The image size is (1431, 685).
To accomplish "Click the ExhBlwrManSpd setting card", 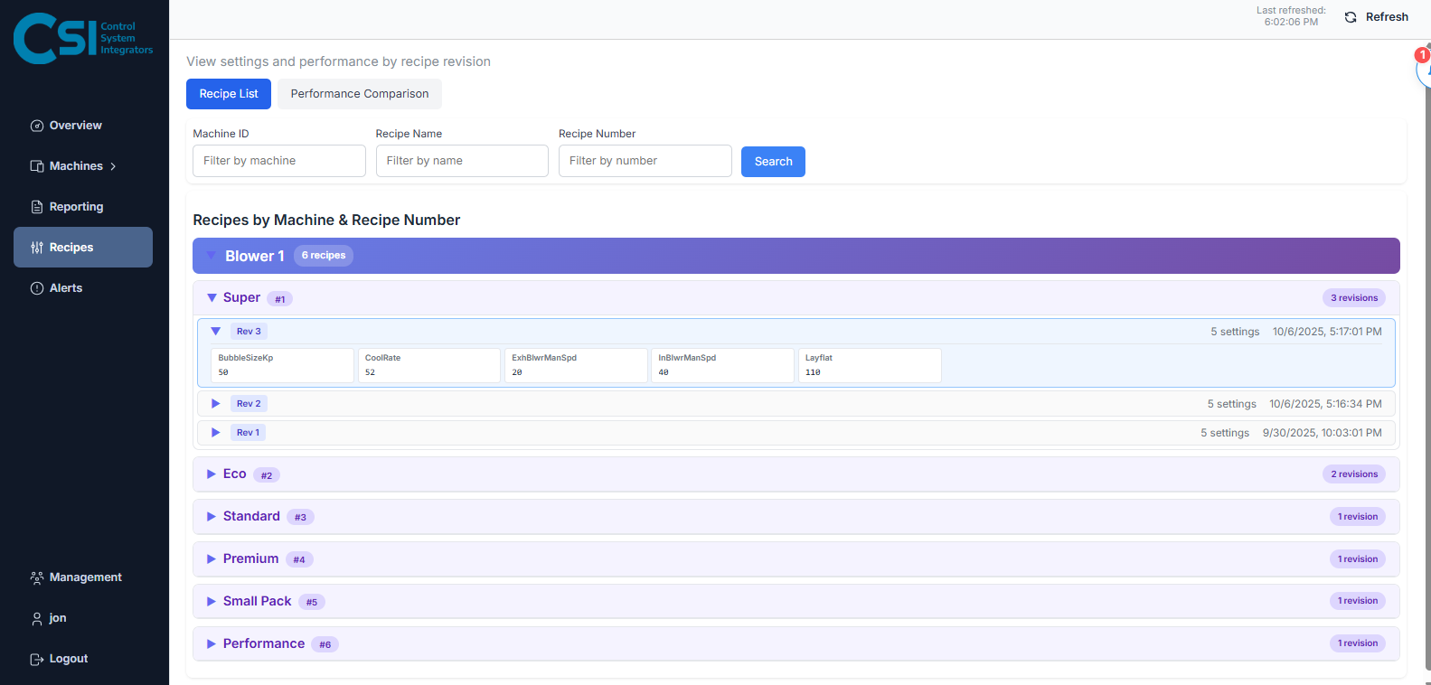I will [x=576, y=365].
